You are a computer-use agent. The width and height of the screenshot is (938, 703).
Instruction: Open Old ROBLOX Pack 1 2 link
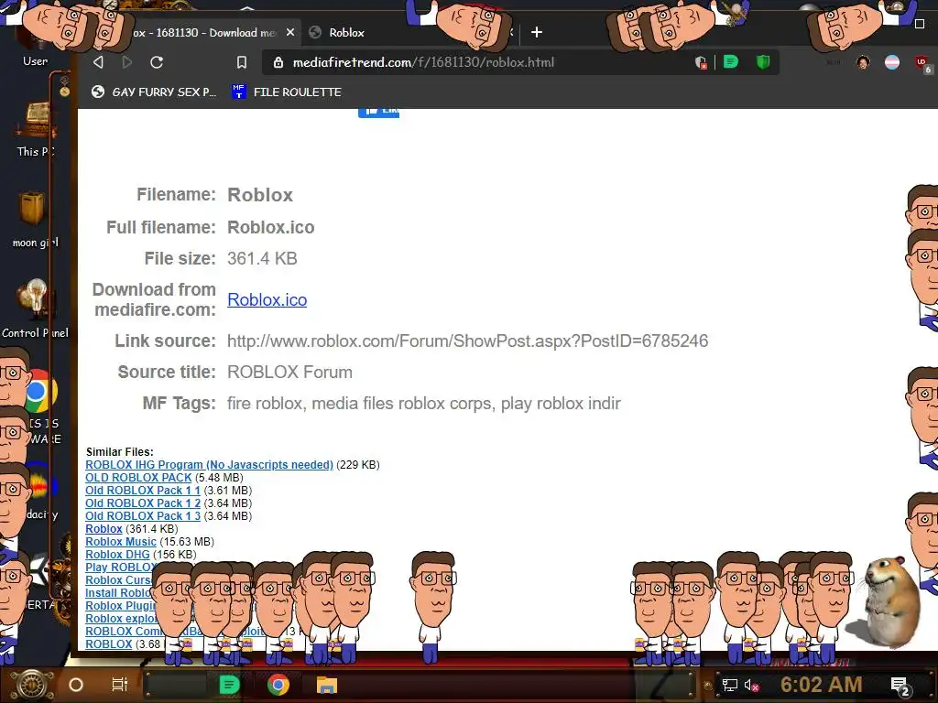(143, 503)
